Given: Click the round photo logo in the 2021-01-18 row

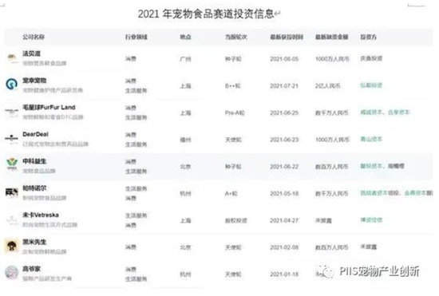Looking at the screenshot, I should pyautogui.click(x=11, y=273).
